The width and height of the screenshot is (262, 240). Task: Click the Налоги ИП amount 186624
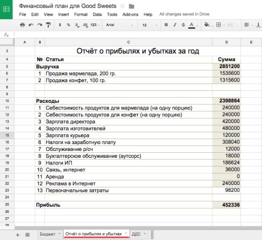coord(226,163)
